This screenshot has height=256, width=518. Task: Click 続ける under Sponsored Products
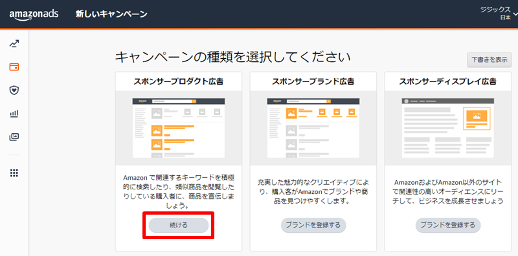tap(179, 226)
